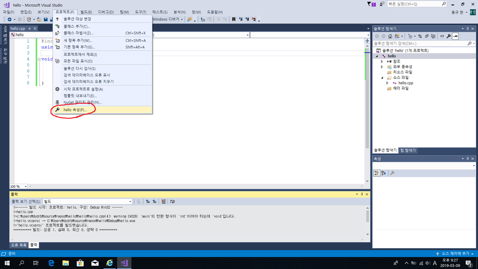This screenshot has height=269, width=478.
Task: Open 디버그(D) menu in menu bar
Action: (106, 12)
